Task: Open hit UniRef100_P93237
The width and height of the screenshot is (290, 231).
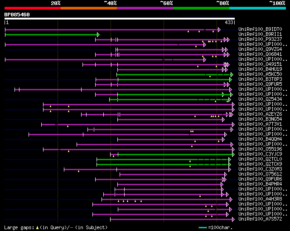Action: point(260,39)
